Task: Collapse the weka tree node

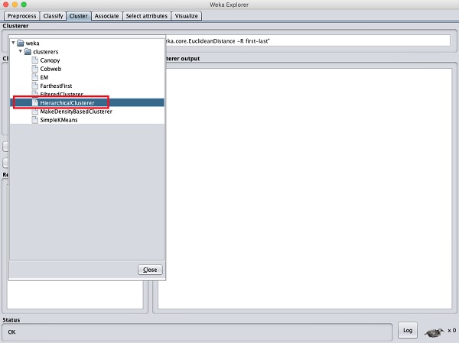Action: pos(13,43)
